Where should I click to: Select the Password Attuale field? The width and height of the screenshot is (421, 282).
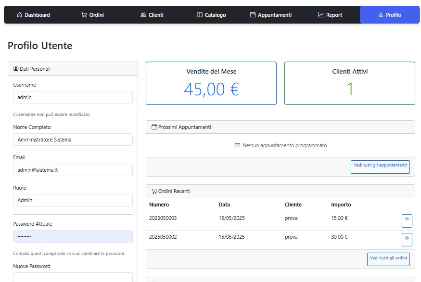click(x=73, y=236)
